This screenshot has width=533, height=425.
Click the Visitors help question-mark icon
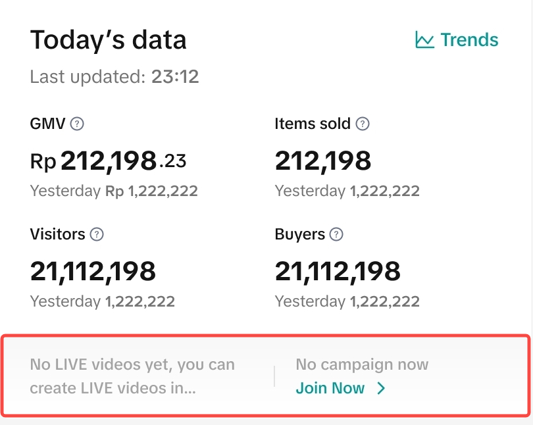pyautogui.click(x=97, y=234)
